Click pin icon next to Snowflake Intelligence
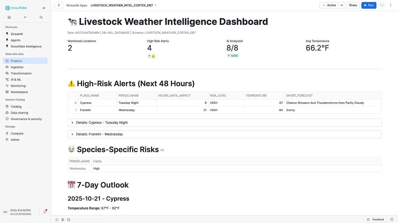 tap(7, 46)
